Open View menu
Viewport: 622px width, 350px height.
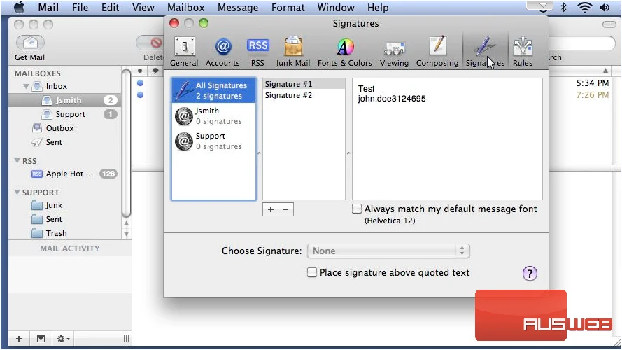[143, 8]
